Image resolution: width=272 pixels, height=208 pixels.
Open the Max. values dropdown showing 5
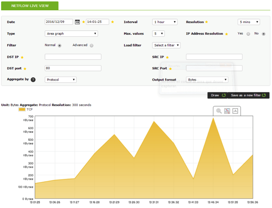(159, 34)
